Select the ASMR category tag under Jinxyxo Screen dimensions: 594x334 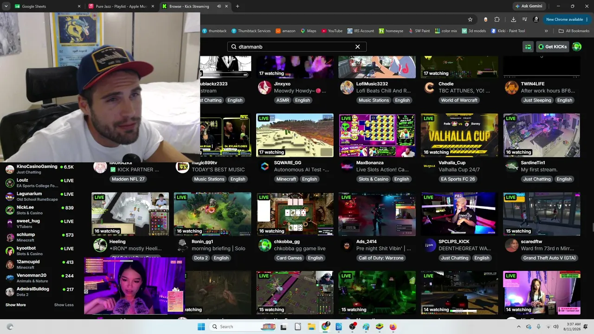pyautogui.click(x=283, y=100)
